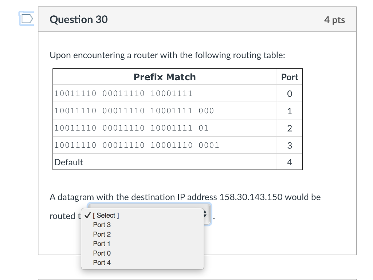373x280 pixels.
Task: Click port value 0 in first row
Action: 290,94
